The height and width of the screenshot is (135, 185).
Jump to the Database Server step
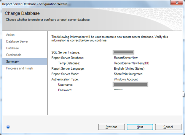17,41
